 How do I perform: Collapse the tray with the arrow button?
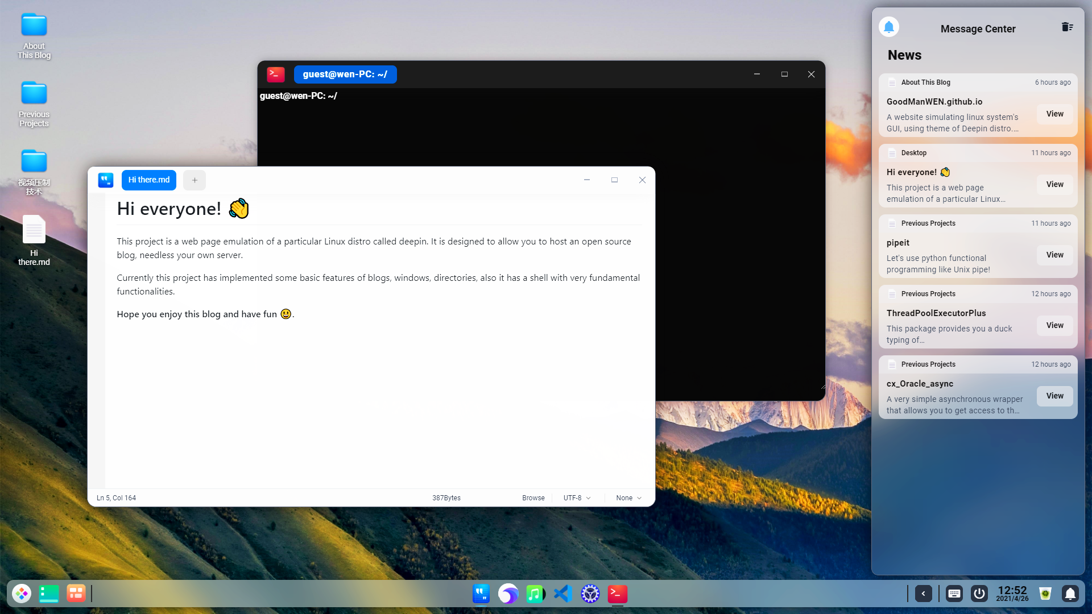pyautogui.click(x=923, y=594)
